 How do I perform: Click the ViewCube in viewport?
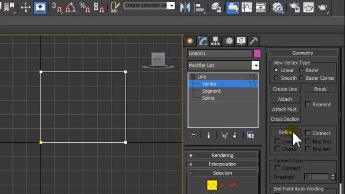pos(158,60)
